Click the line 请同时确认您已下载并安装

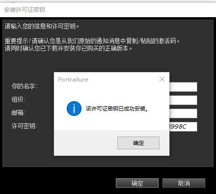click(x=68, y=49)
